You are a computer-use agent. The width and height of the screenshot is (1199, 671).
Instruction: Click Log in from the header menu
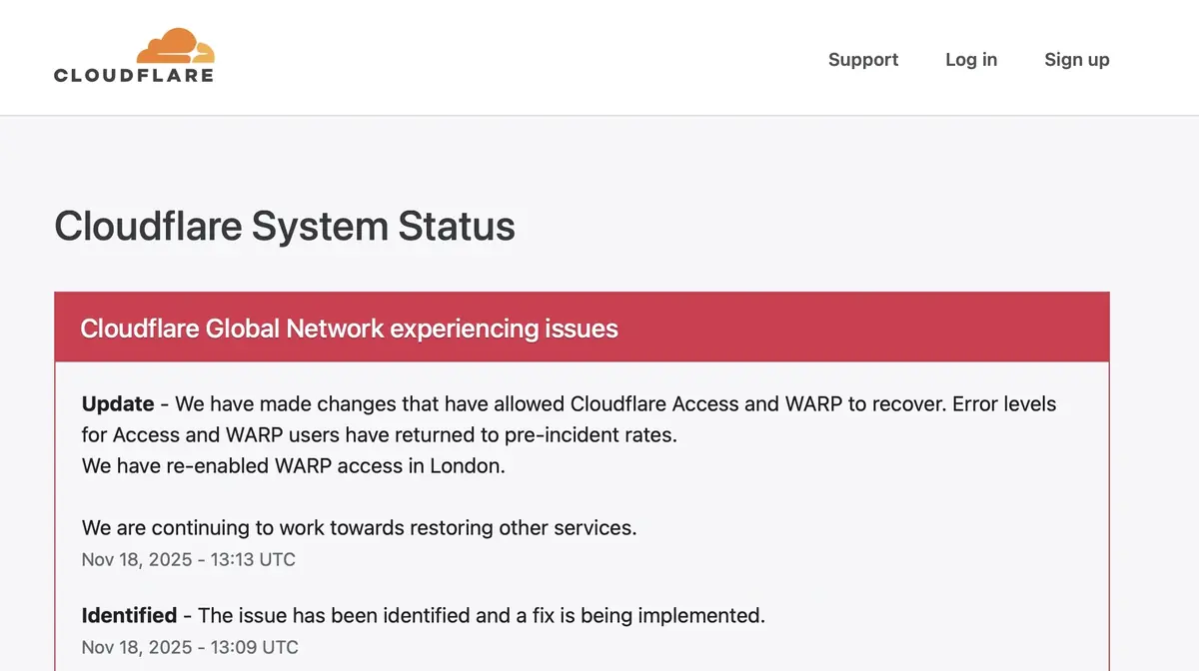pos(970,60)
